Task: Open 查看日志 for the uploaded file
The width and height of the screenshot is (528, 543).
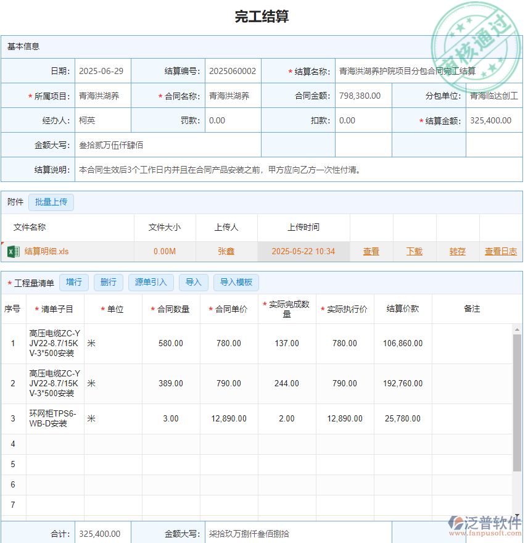Action: pos(500,251)
